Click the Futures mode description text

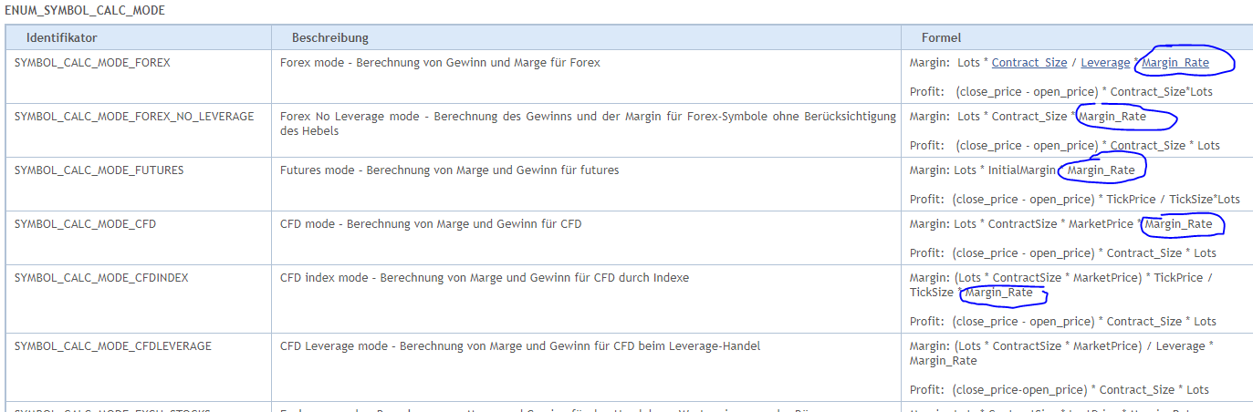click(449, 170)
